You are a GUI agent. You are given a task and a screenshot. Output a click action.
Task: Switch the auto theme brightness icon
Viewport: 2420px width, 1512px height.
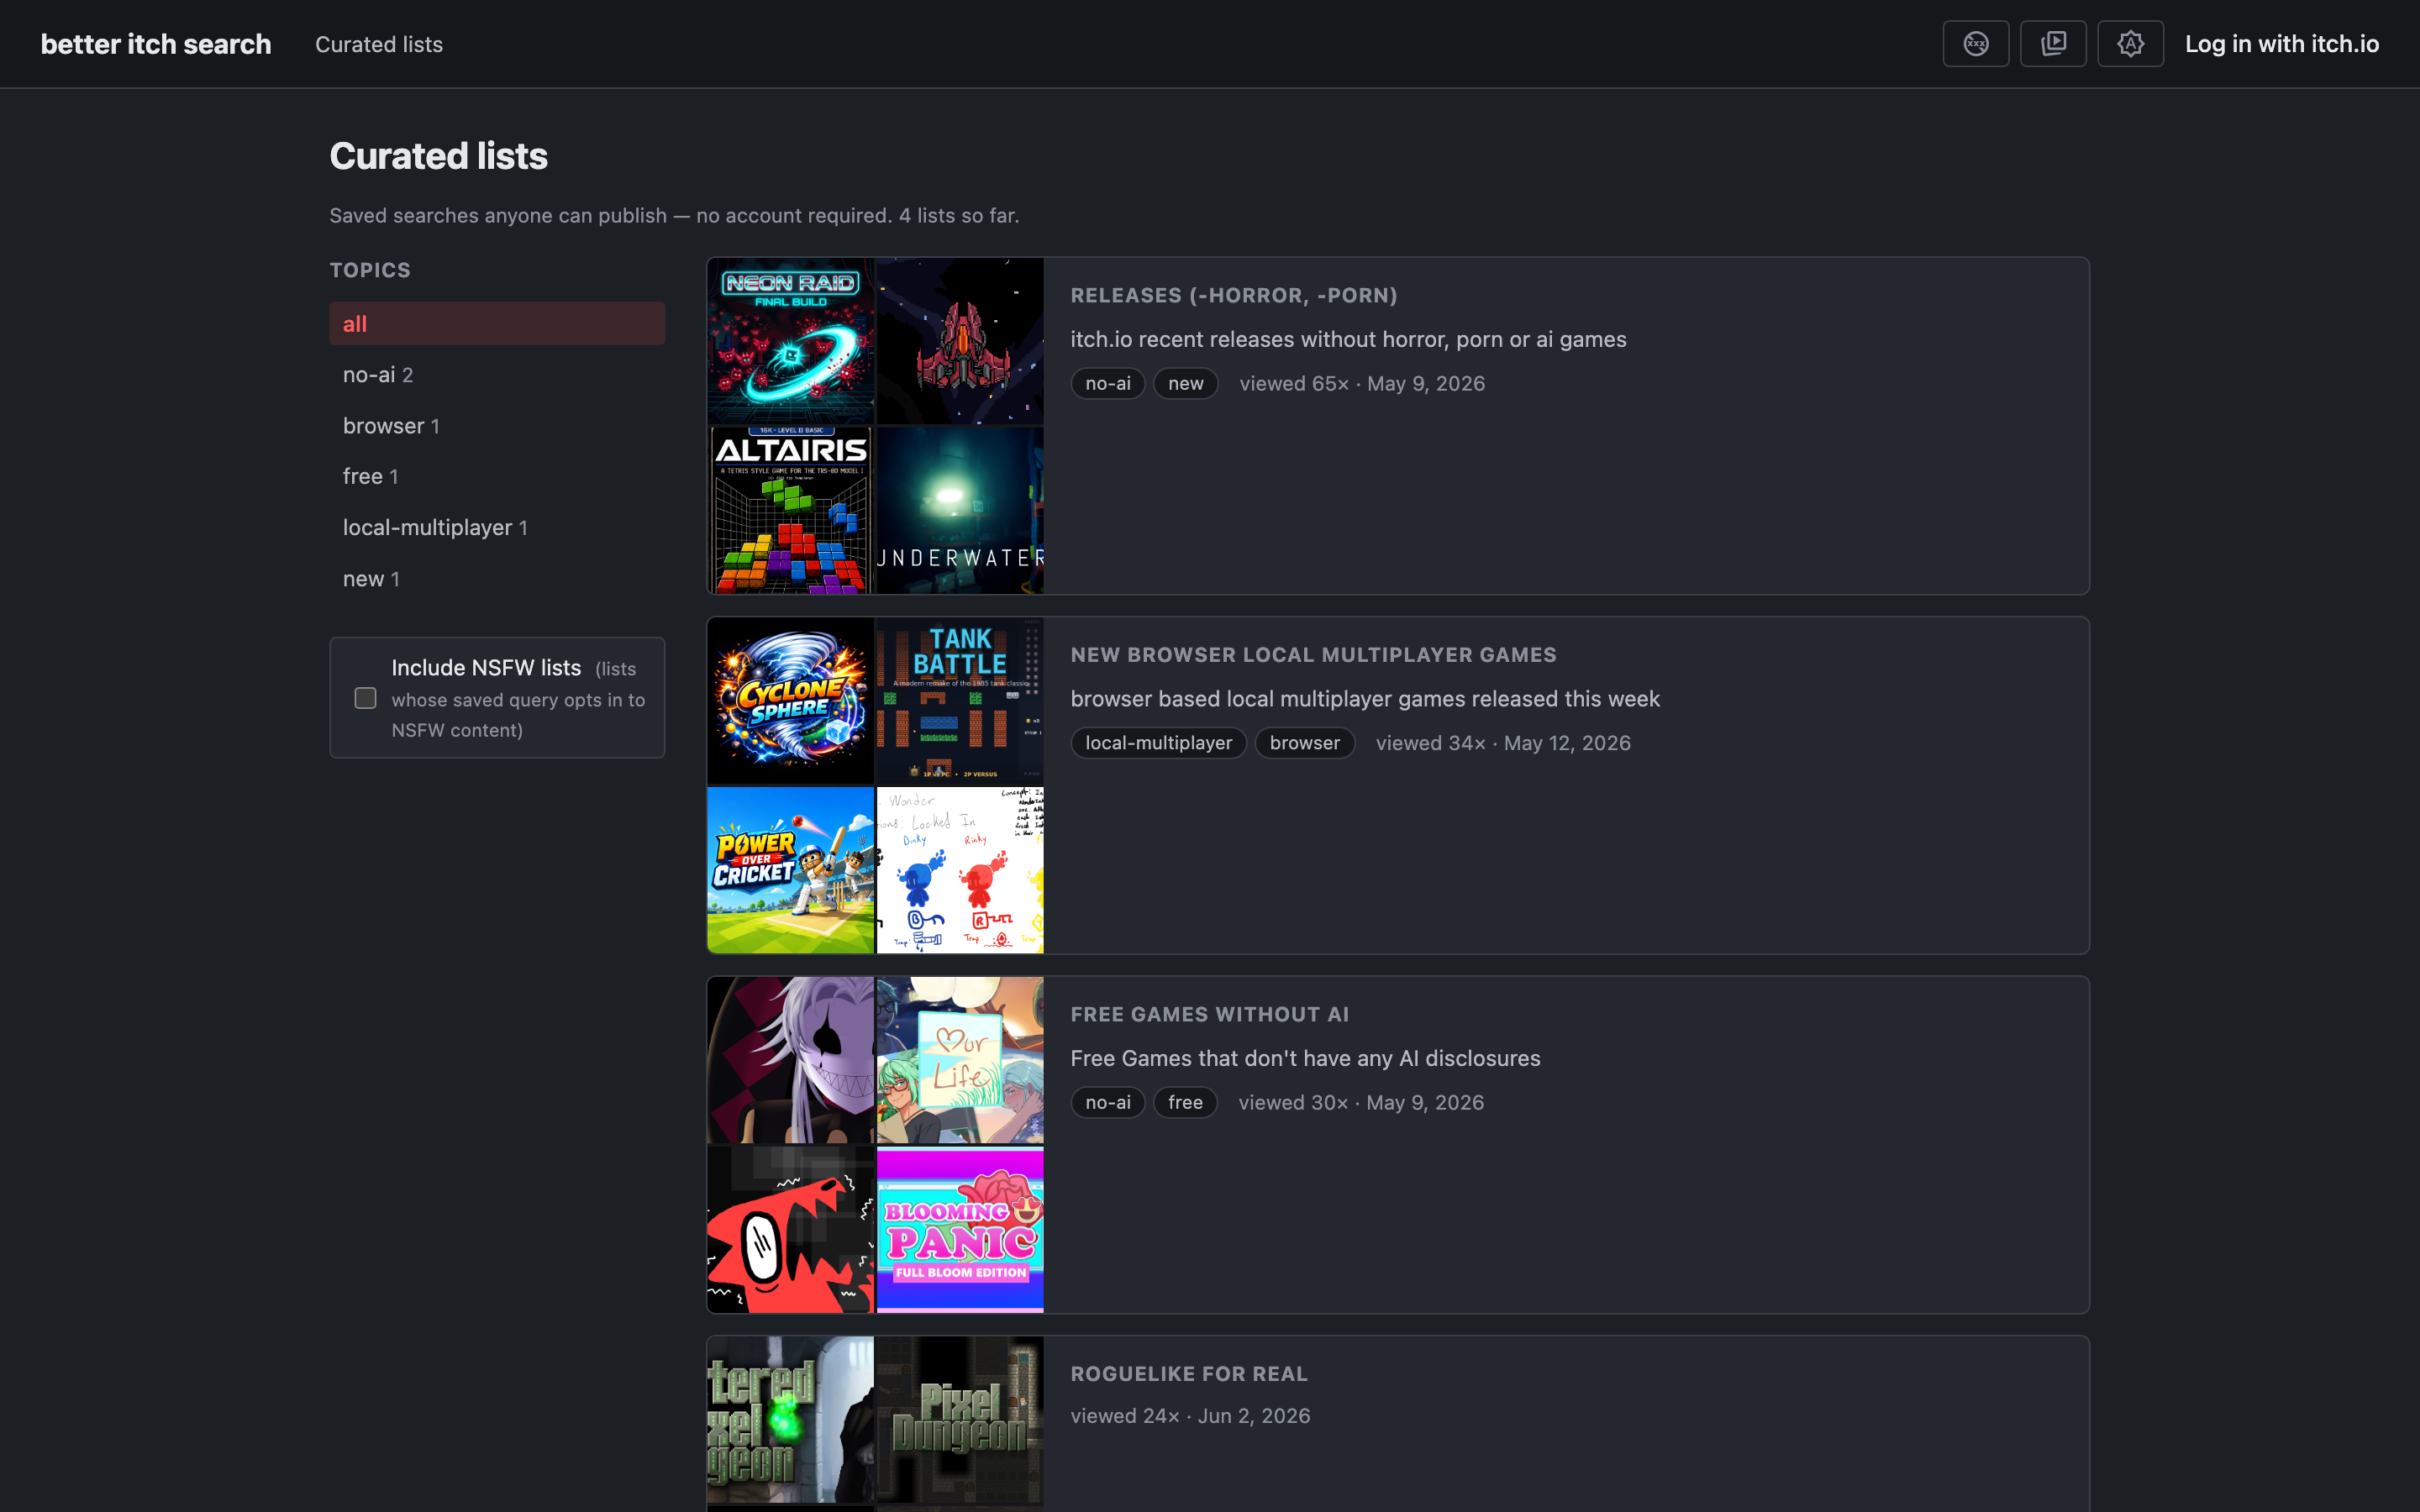[2130, 44]
